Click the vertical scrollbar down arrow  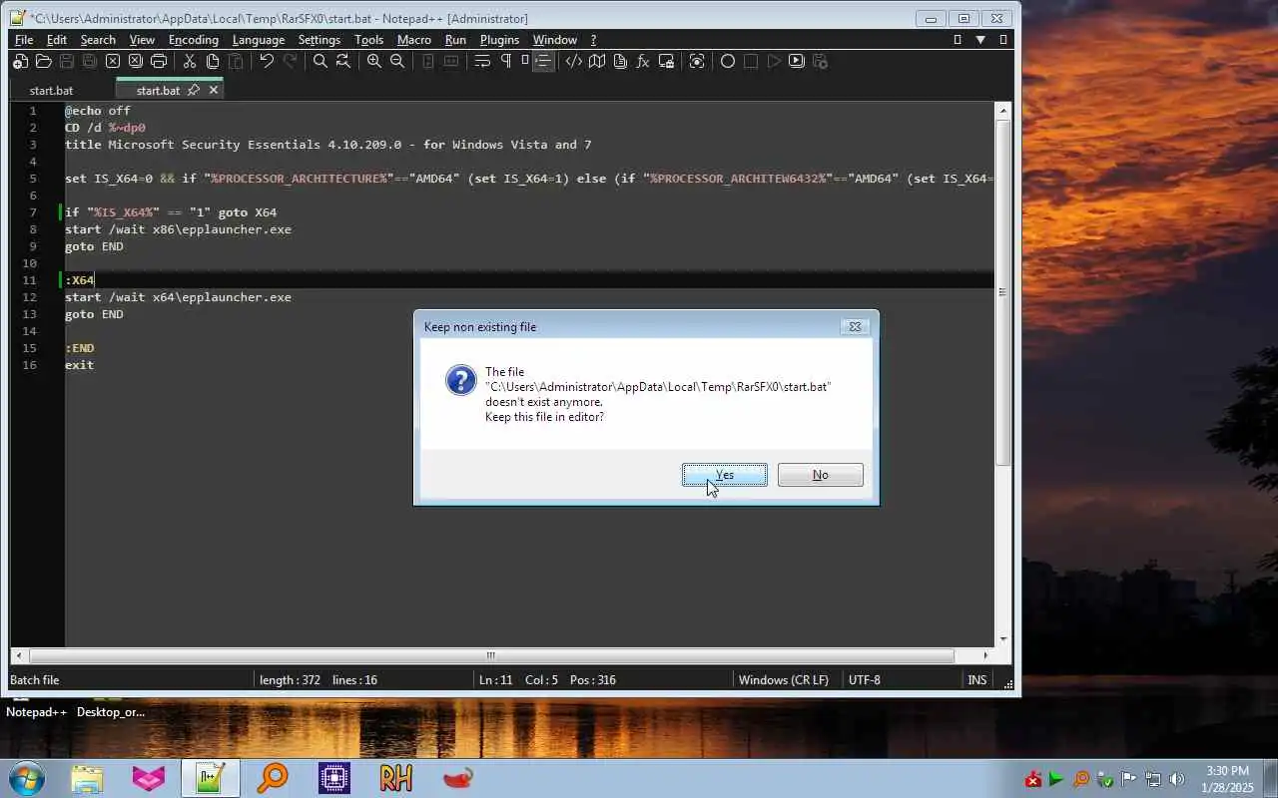1003,639
